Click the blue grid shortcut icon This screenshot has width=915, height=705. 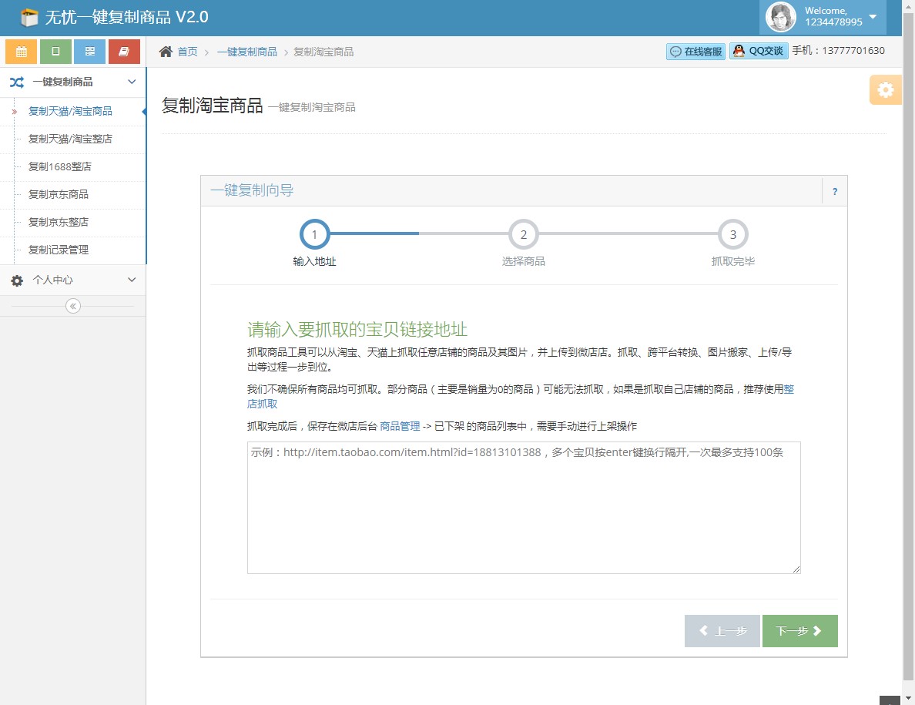point(90,52)
